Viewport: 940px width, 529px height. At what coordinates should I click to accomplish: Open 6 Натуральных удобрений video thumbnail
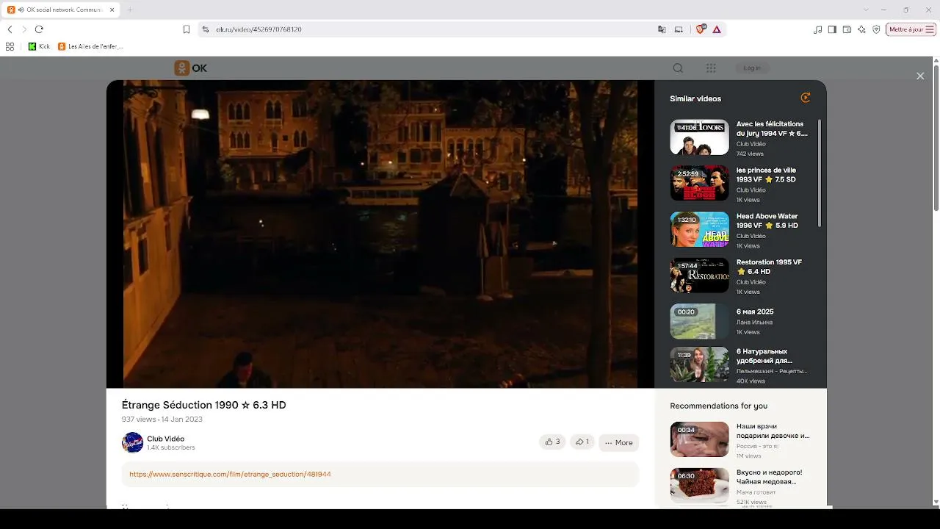699,365
